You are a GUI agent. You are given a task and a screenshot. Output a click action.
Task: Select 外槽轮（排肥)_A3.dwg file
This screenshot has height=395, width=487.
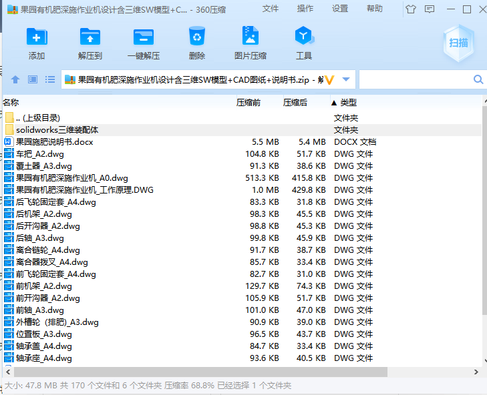pos(242,322)
